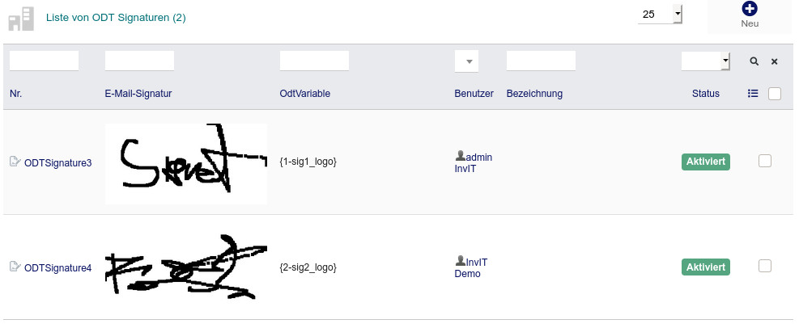This screenshot has height=328, width=799.
Task: Click the search magnifier icon in filter row
Action: pyautogui.click(x=754, y=61)
